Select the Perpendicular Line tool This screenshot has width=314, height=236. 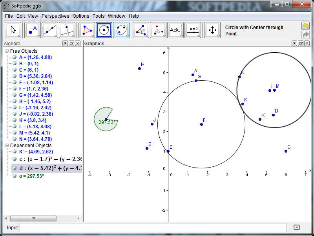pos(67,30)
